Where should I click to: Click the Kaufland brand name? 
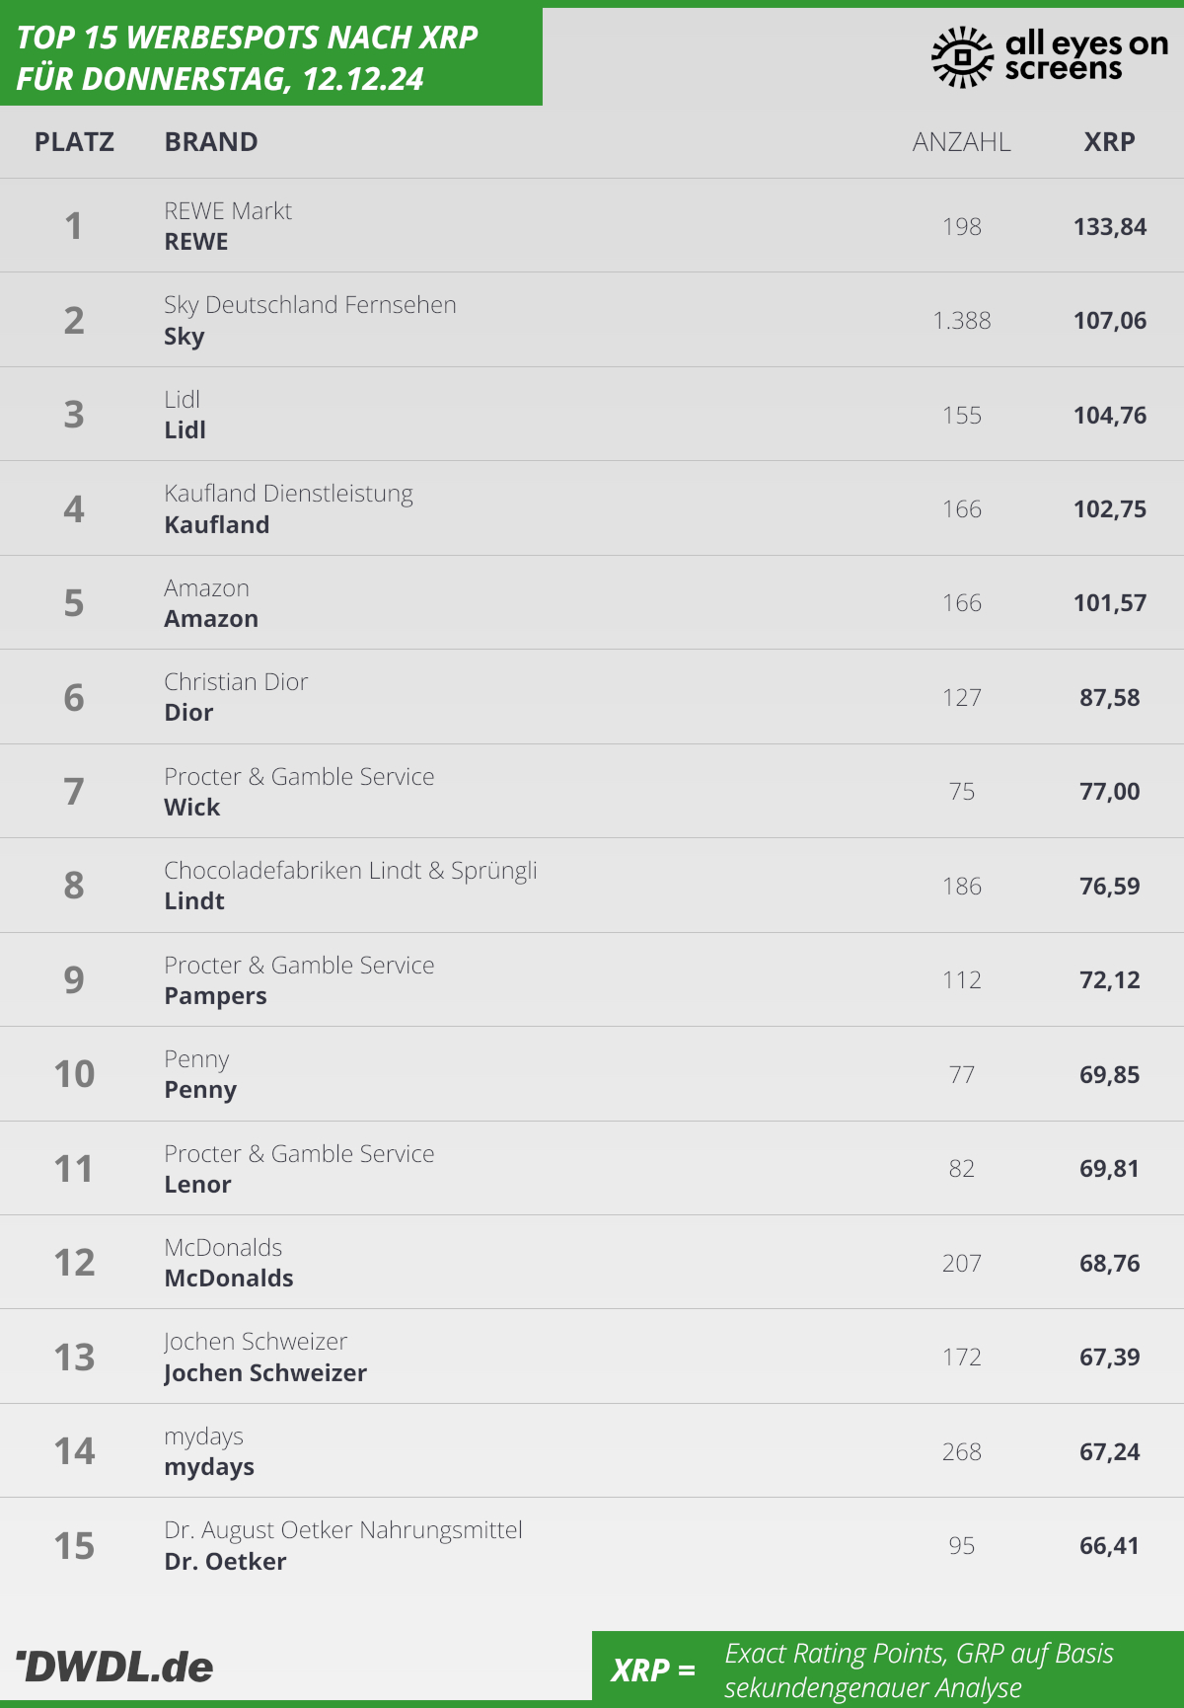217,525
